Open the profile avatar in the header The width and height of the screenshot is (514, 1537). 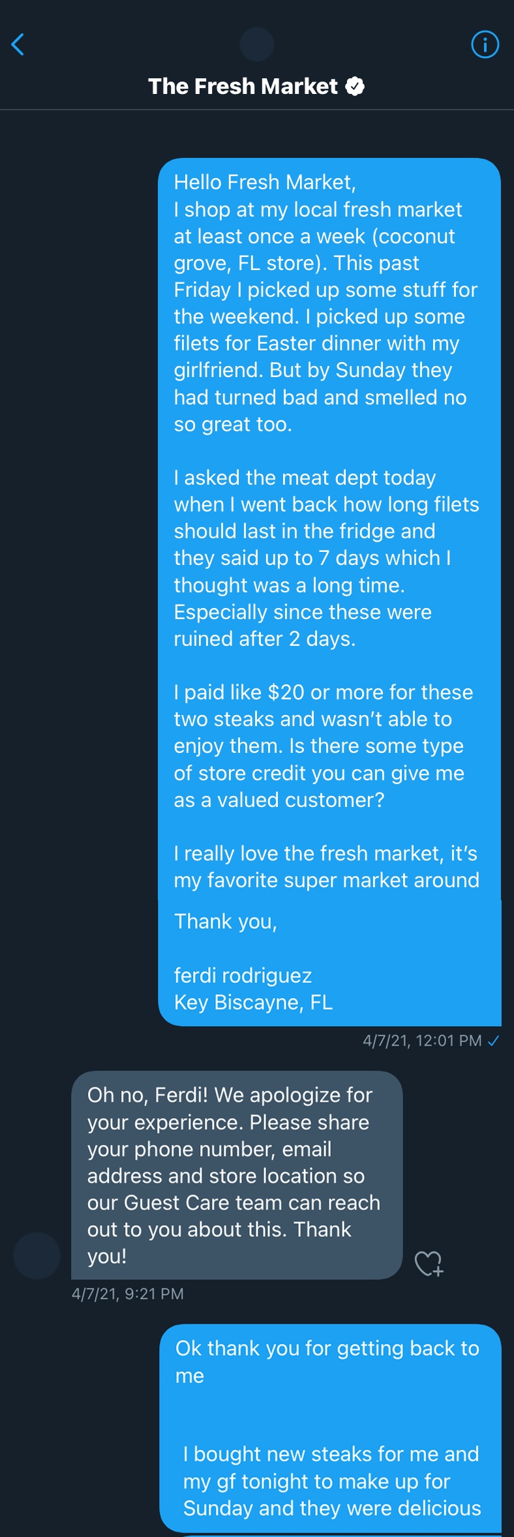coord(257,44)
